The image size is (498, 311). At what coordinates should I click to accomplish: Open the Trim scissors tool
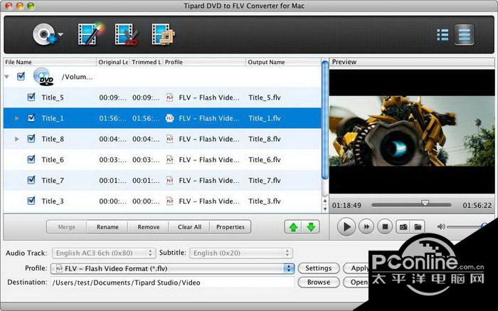coord(127,34)
